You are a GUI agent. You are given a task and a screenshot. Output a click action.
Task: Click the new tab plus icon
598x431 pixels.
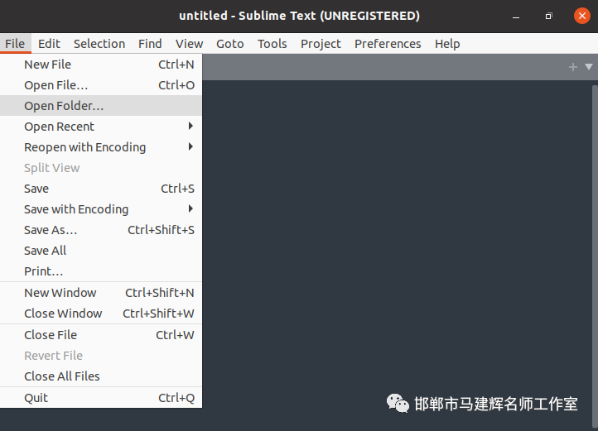click(573, 67)
